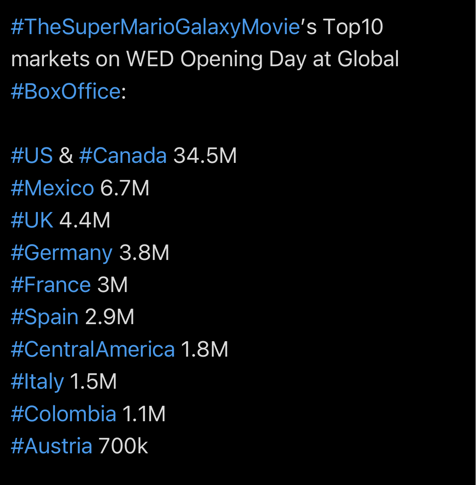Open the #Italy hashtag link

point(37,382)
